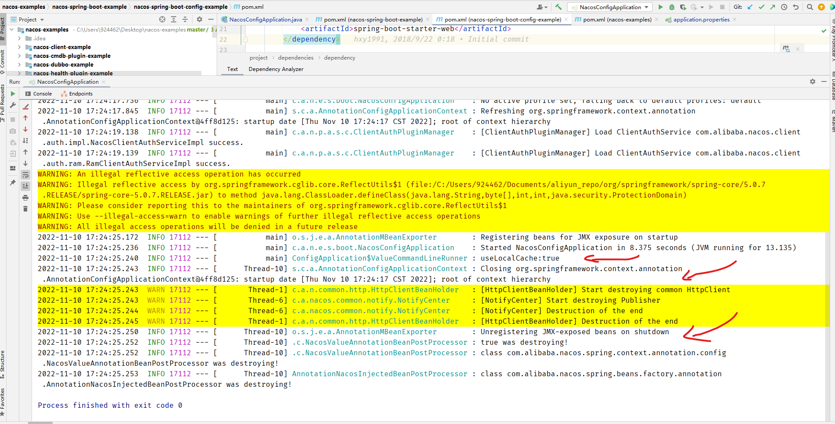Commit changes using the green checkmark Git icon
Image resolution: width=835 pixels, height=424 pixels.
click(x=762, y=7)
